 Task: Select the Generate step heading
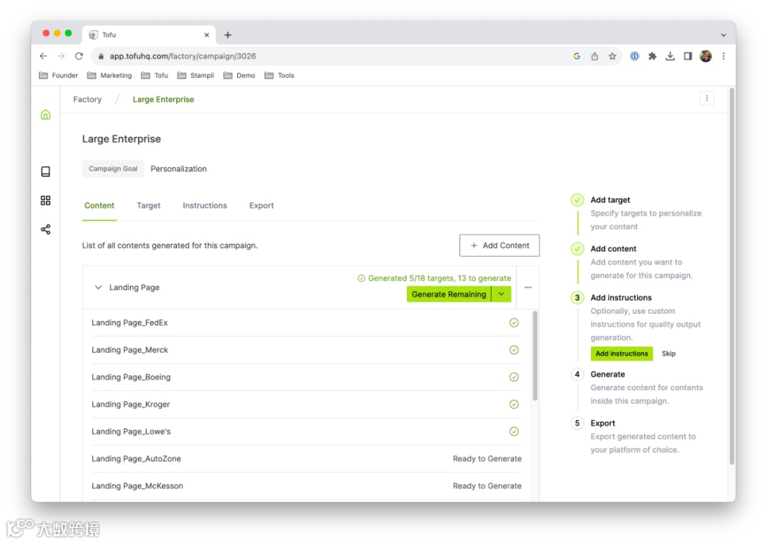(607, 374)
